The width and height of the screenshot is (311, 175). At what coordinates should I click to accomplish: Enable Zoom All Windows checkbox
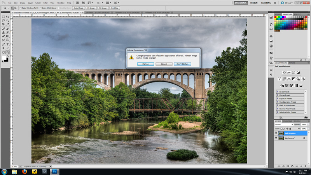tap(41, 8)
